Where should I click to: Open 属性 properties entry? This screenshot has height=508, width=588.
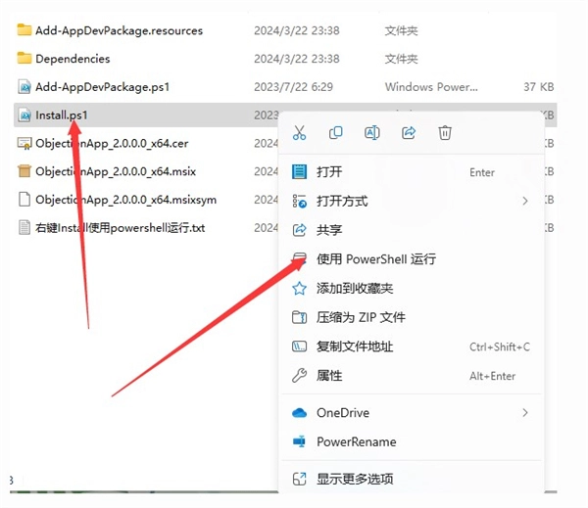point(329,376)
